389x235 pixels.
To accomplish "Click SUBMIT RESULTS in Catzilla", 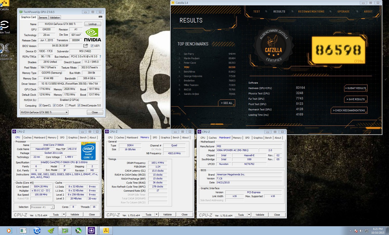I will point(356,88).
